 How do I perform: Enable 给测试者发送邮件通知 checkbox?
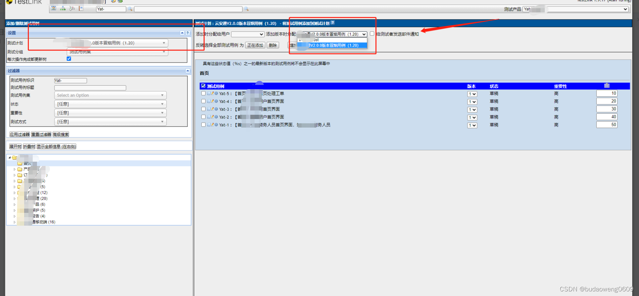pyautogui.click(x=372, y=33)
